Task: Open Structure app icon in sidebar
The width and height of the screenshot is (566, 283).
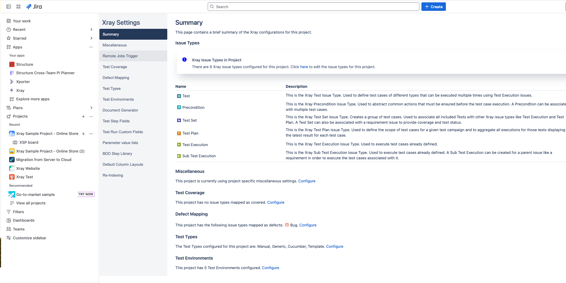Action: [x=12, y=64]
